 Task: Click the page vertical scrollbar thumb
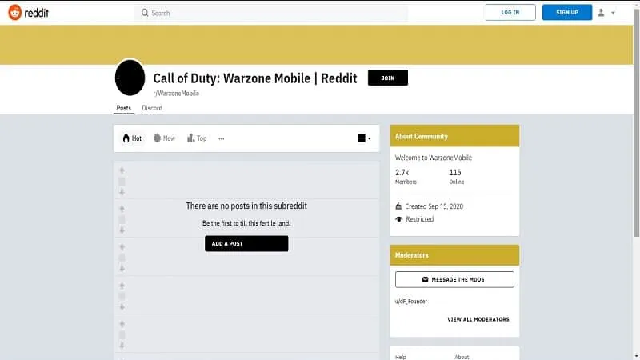(x=636, y=122)
